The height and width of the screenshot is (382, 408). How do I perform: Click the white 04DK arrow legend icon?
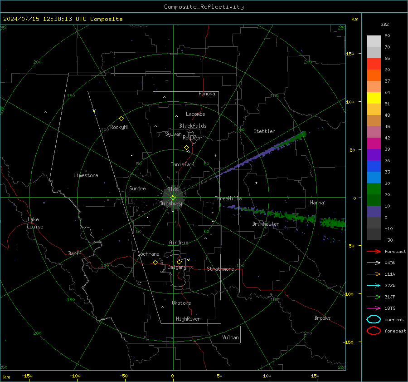tap(374, 263)
